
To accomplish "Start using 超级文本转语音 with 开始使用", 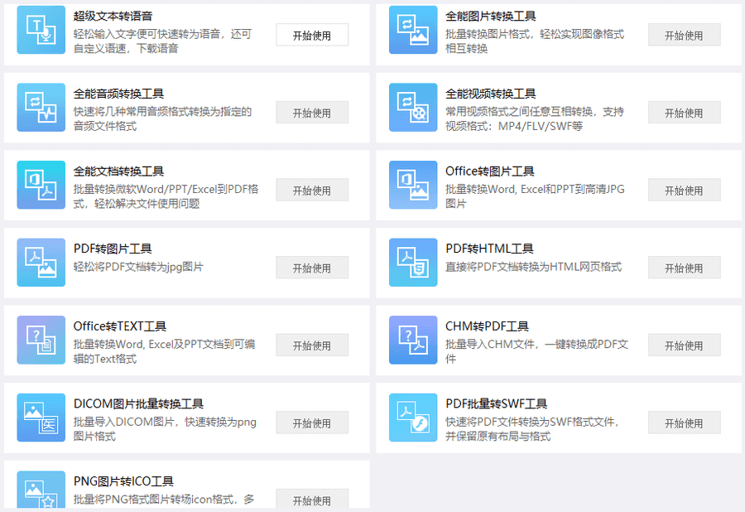I will click(312, 35).
